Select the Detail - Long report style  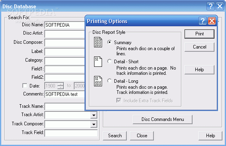pos(109,81)
